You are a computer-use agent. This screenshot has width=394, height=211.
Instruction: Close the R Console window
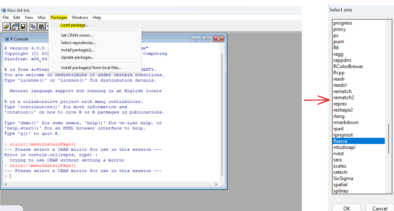[x=219, y=39]
